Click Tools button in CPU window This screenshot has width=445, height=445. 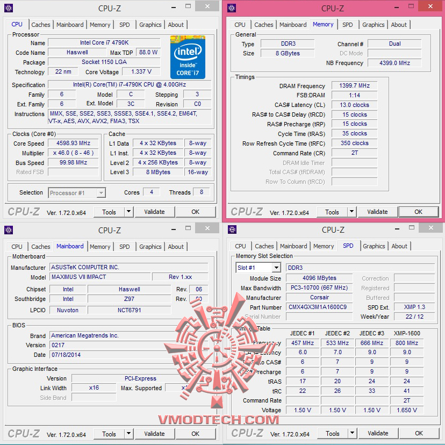[x=109, y=212]
